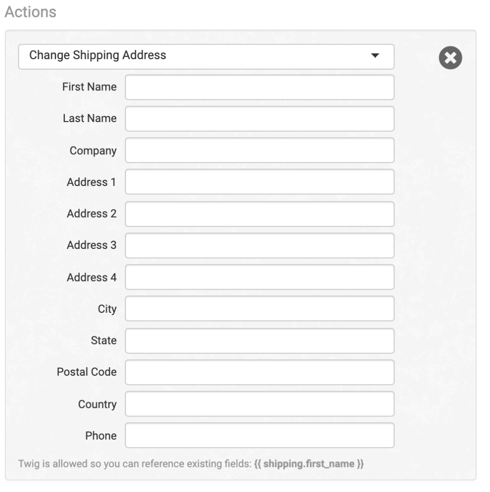Click the State text field
The height and width of the screenshot is (492, 490).
[x=259, y=341]
